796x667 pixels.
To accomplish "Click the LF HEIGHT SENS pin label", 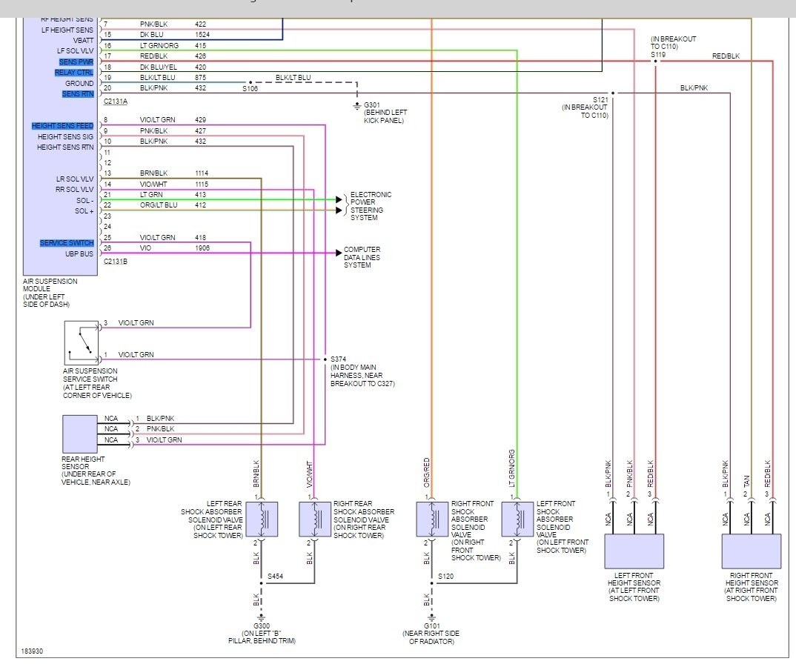I will [67, 30].
